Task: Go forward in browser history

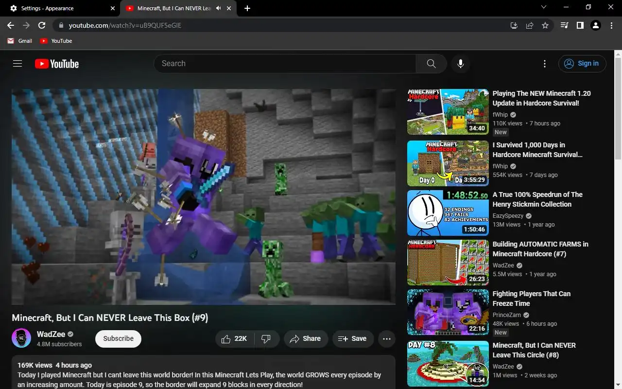Action: tap(26, 25)
